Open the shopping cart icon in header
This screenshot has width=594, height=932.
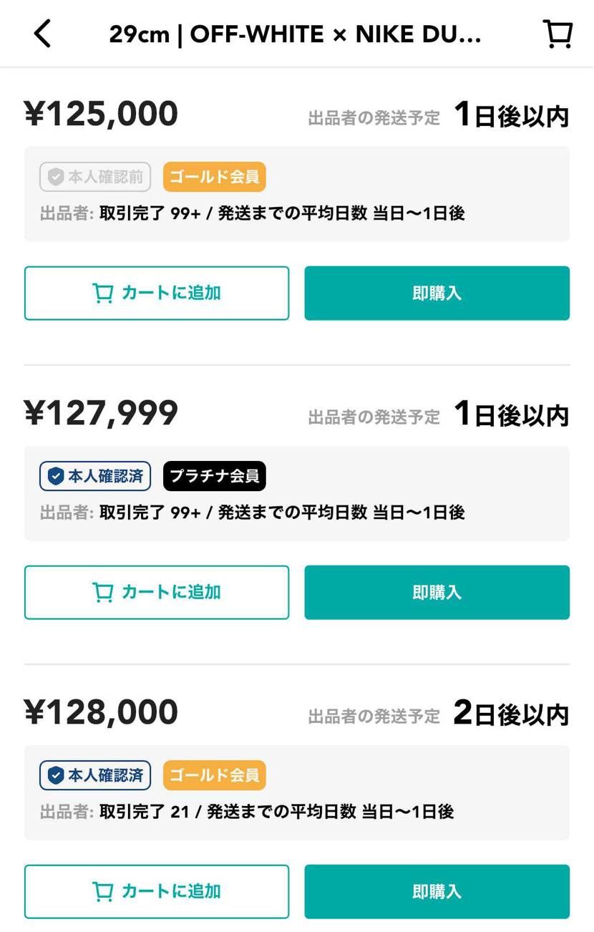[558, 34]
